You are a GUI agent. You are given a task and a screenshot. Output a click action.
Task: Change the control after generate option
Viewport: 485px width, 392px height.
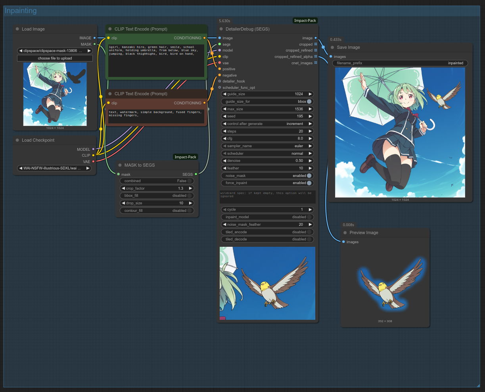point(267,124)
